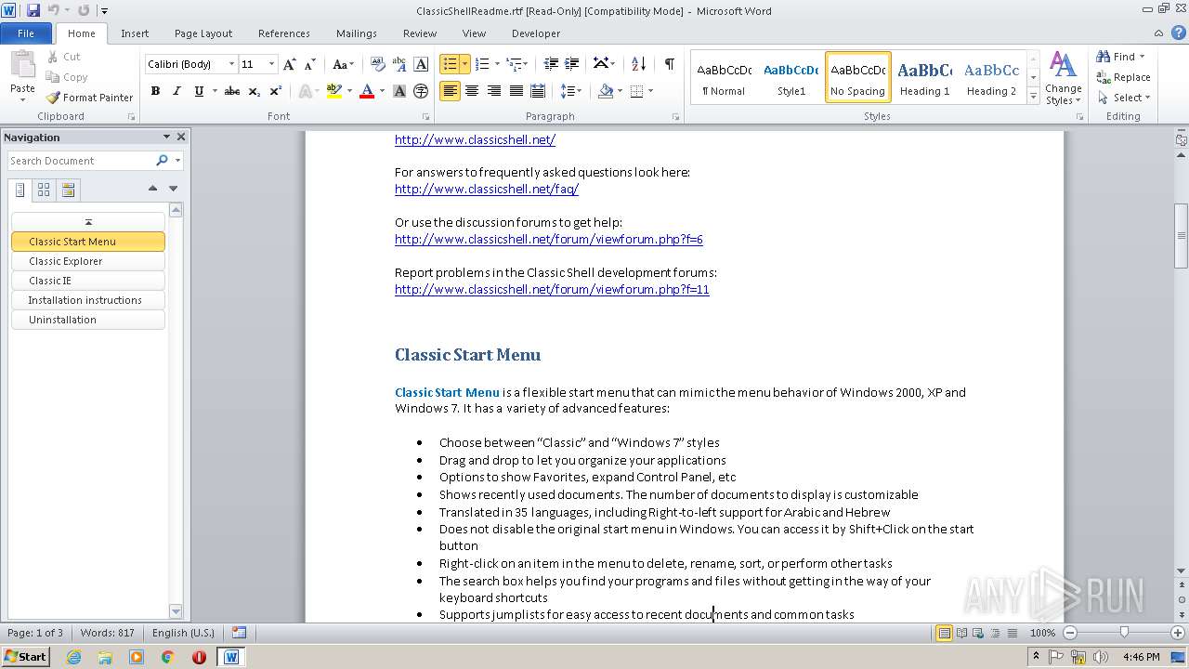The width and height of the screenshot is (1189, 669).
Task: Toggle Italic formatting
Action: [176, 91]
